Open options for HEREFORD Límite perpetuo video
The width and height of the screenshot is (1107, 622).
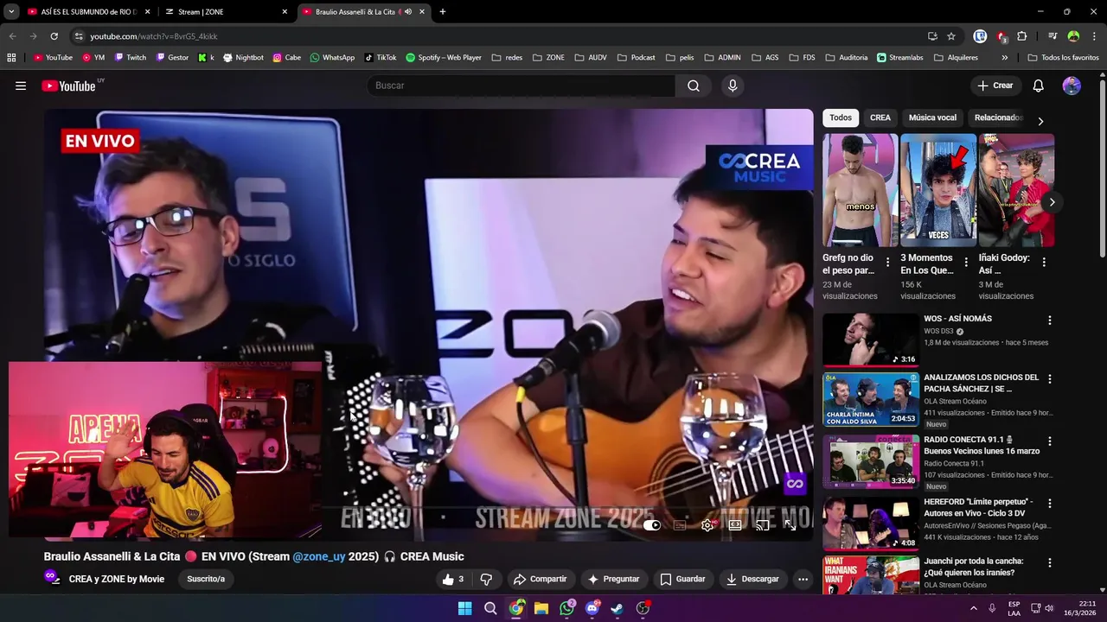(x=1050, y=504)
